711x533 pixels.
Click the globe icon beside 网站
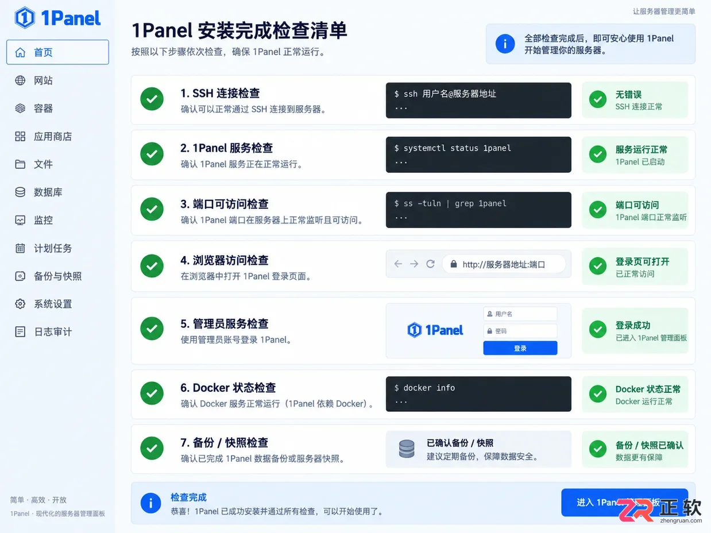pyautogui.click(x=20, y=80)
